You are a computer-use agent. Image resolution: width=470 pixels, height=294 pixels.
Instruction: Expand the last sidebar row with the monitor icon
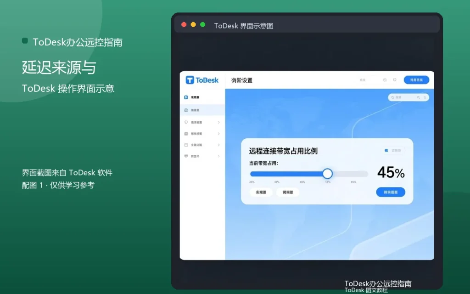click(x=219, y=156)
